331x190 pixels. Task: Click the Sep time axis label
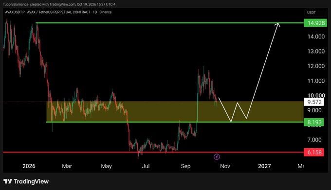coord(185,166)
